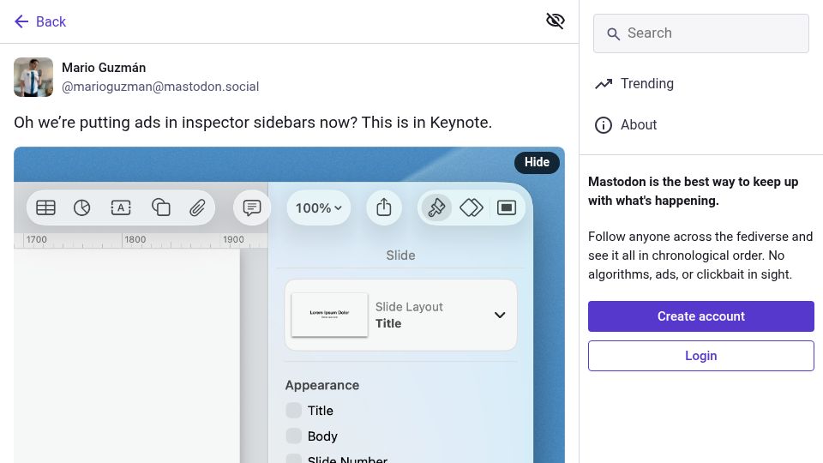Click the Media paperclip icon in Keynote toolbar
823x463 pixels.
pyautogui.click(x=197, y=207)
